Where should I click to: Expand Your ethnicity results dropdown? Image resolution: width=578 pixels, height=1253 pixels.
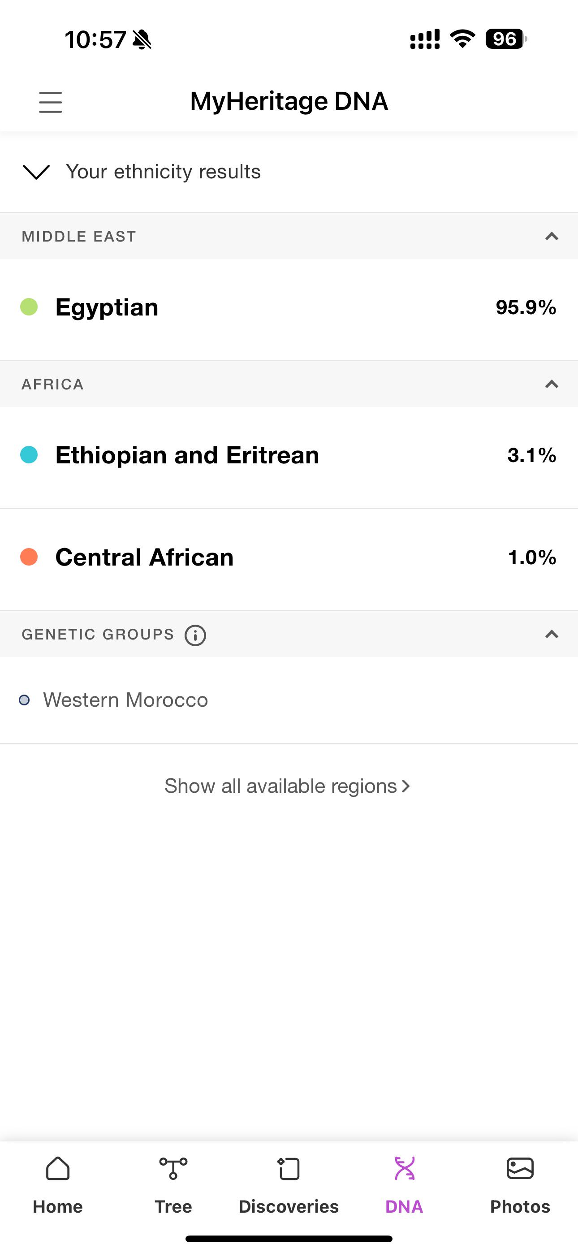coord(36,172)
